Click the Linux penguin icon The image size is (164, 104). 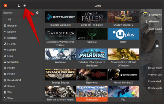5,56
